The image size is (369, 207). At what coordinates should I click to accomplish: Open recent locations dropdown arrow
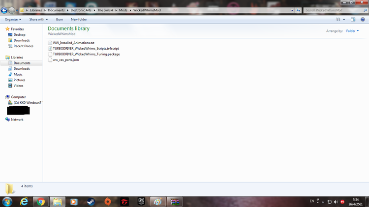[17, 10]
